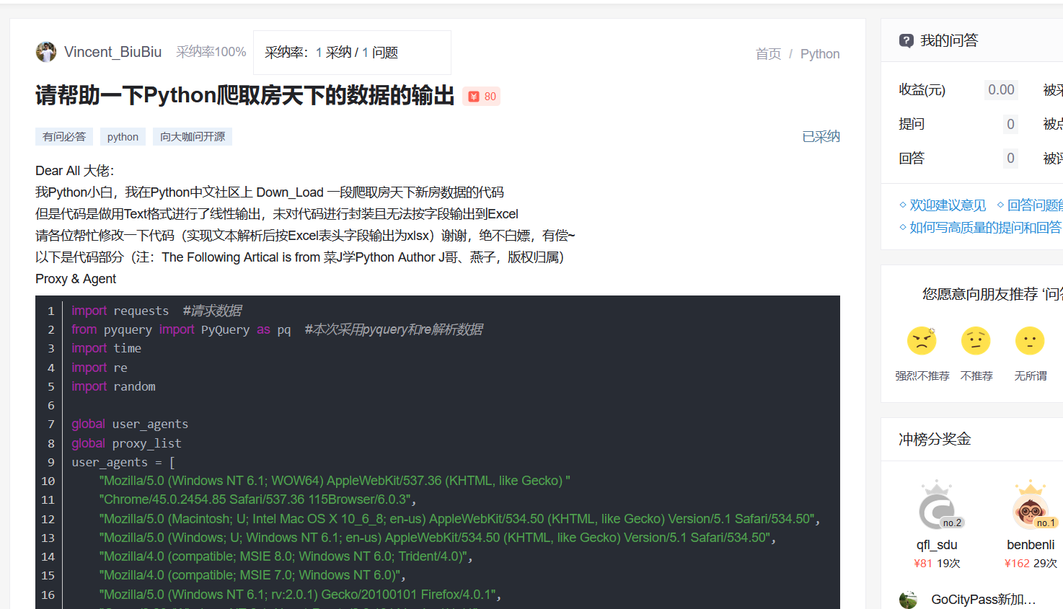The image size is (1063, 609).
Task: Select the python tag
Action: click(123, 137)
